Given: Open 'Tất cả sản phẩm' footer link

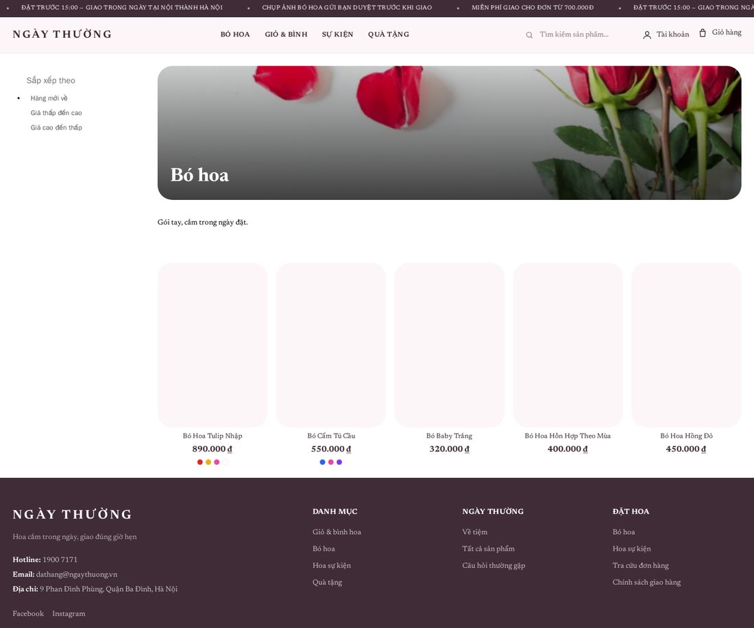Looking at the screenshot, I should [489, 549].
